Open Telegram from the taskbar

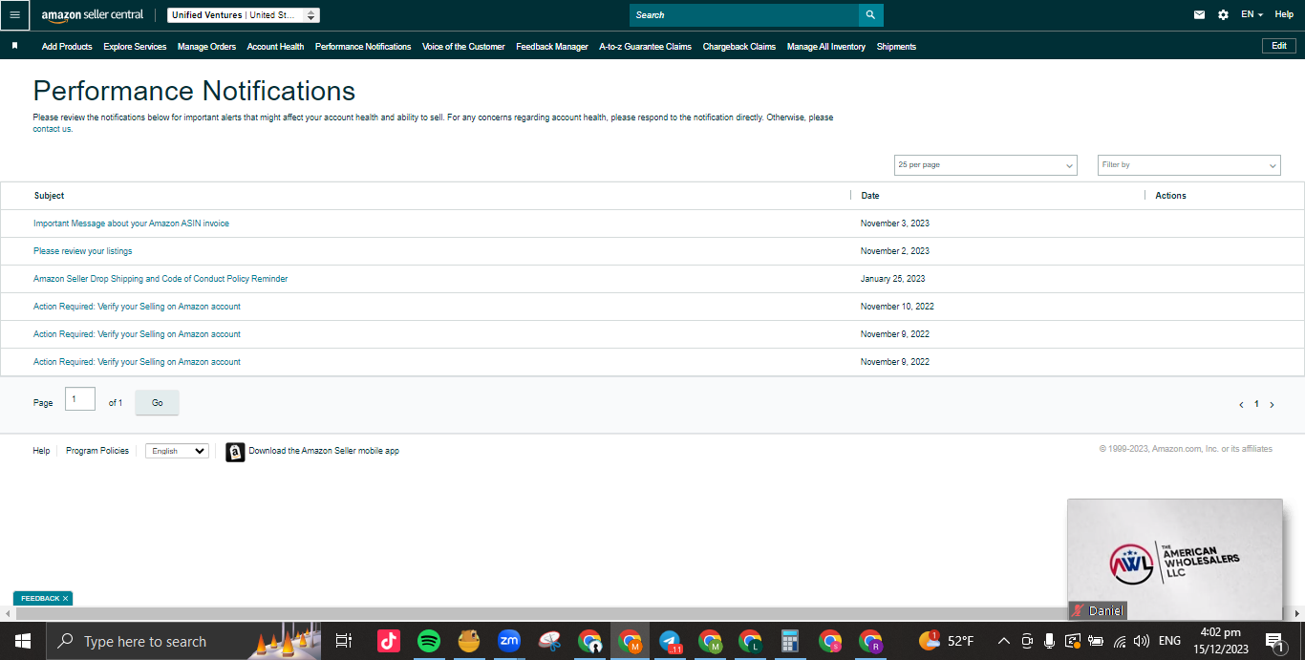(x=670, y=641)
